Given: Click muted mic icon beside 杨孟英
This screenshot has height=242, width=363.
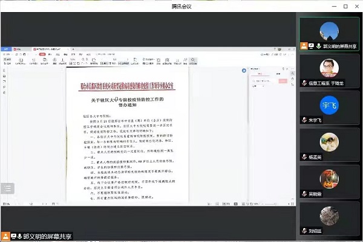Looking at the screenshot, I should pyautogui.click(x=304, y=157).
